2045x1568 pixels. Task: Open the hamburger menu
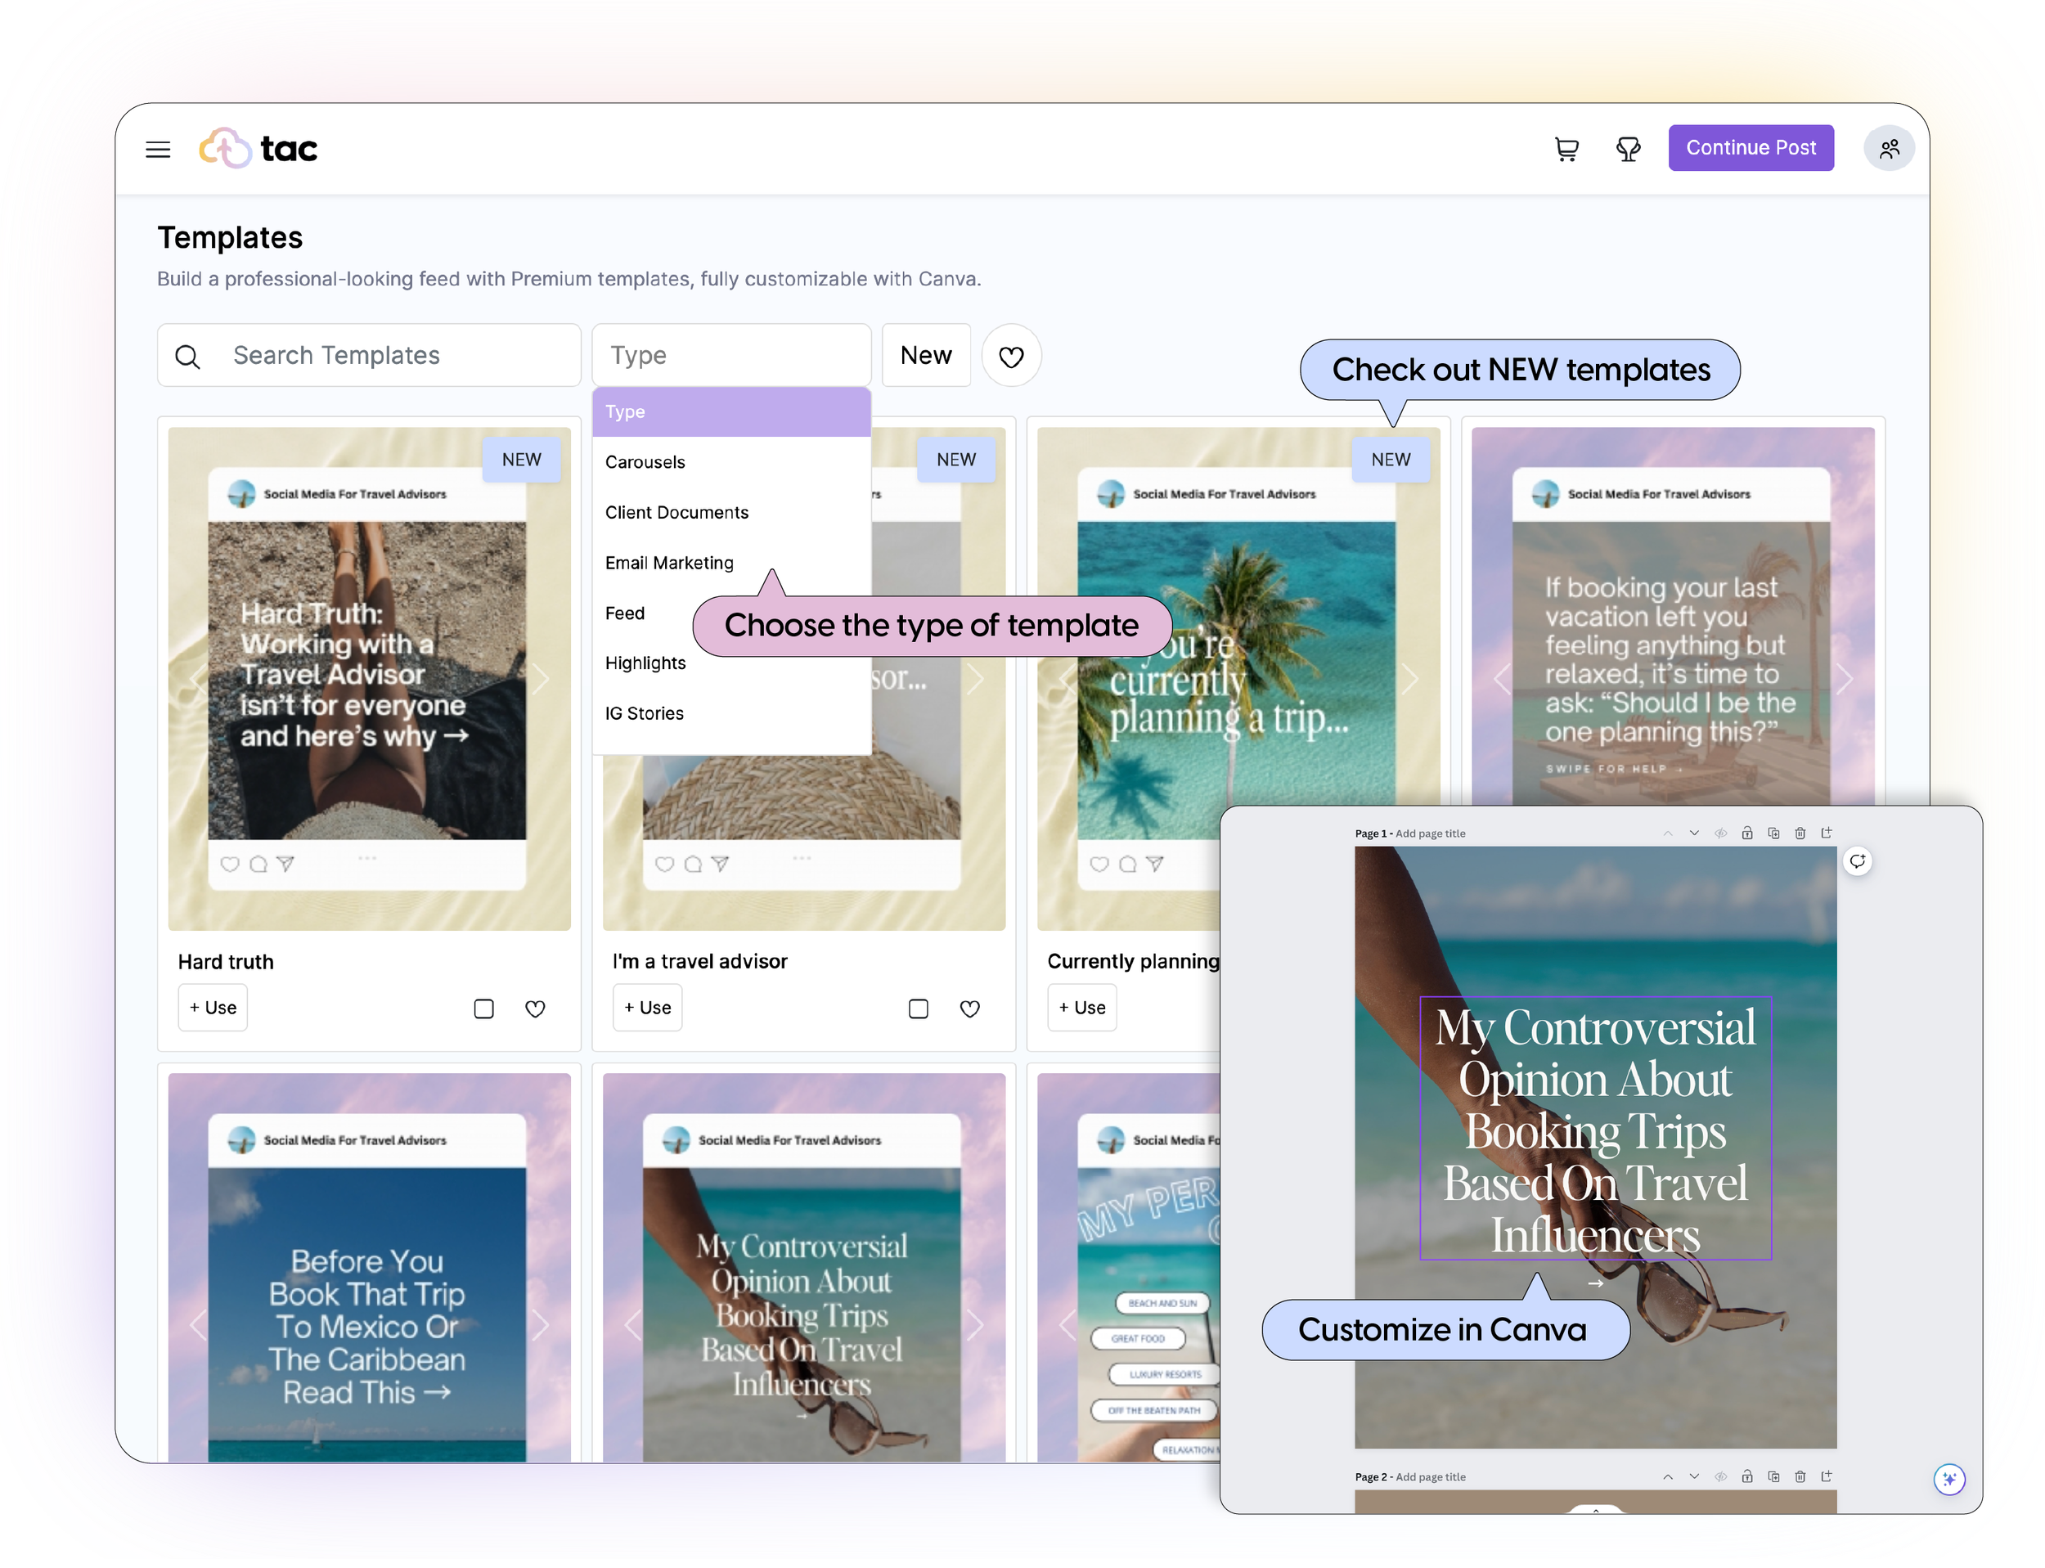tap(158, 150)
